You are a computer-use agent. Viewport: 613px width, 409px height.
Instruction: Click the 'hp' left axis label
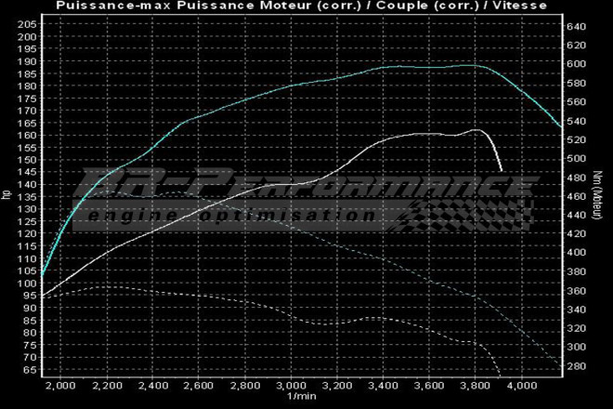coord(7,194)
